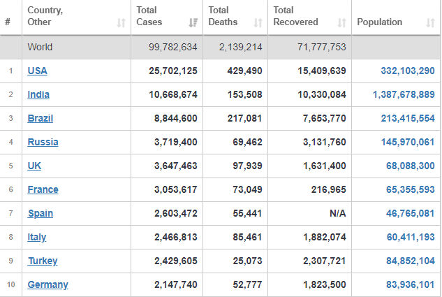Select Brazil total cases 8,844,600
Image resolution: width=442 pixels, height=297 pixels.
point(176,118)
